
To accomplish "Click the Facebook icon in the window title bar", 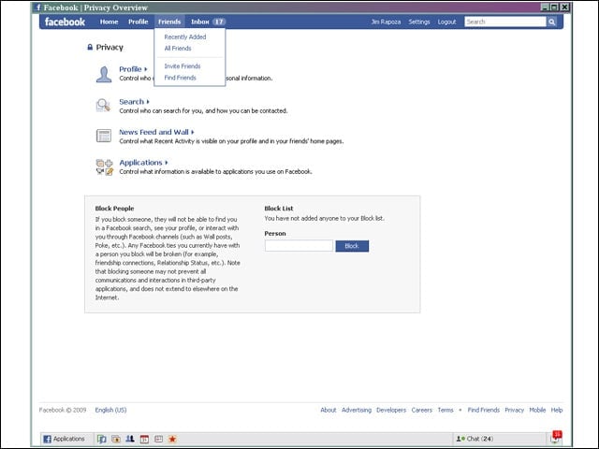I will (x=37, y=7).
